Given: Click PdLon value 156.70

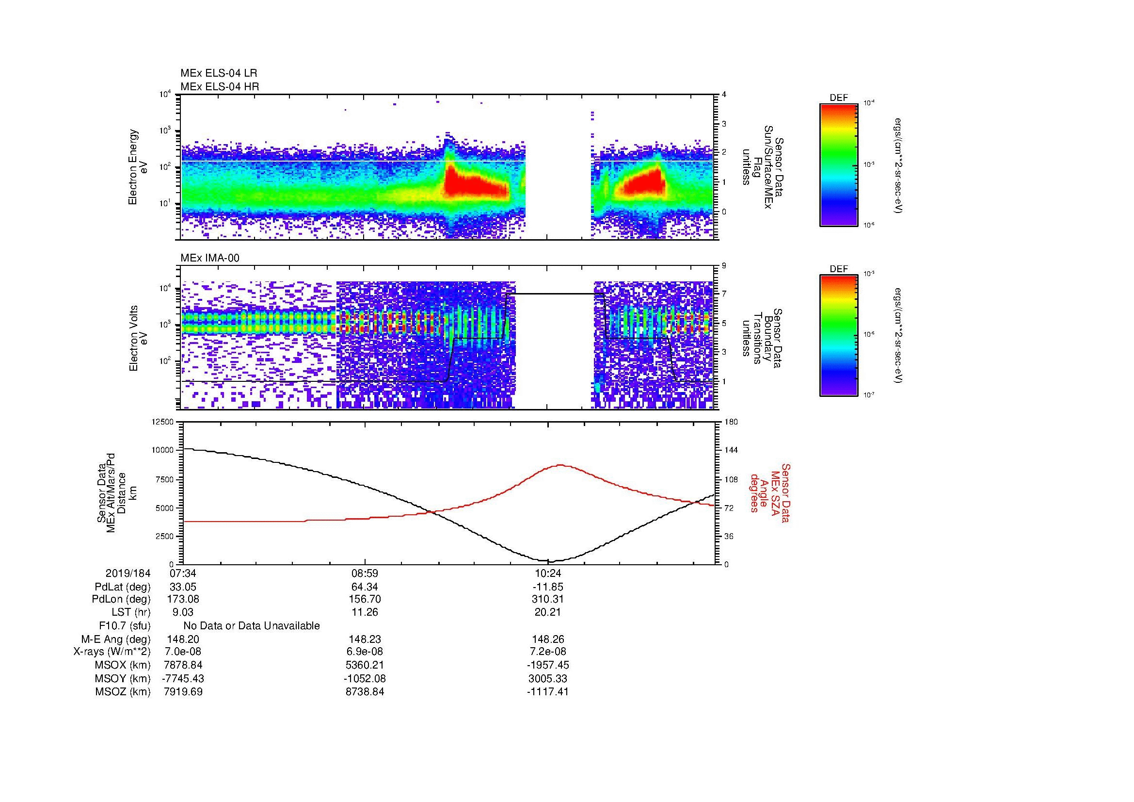Looking at the screenshot, I should point(365,599).
